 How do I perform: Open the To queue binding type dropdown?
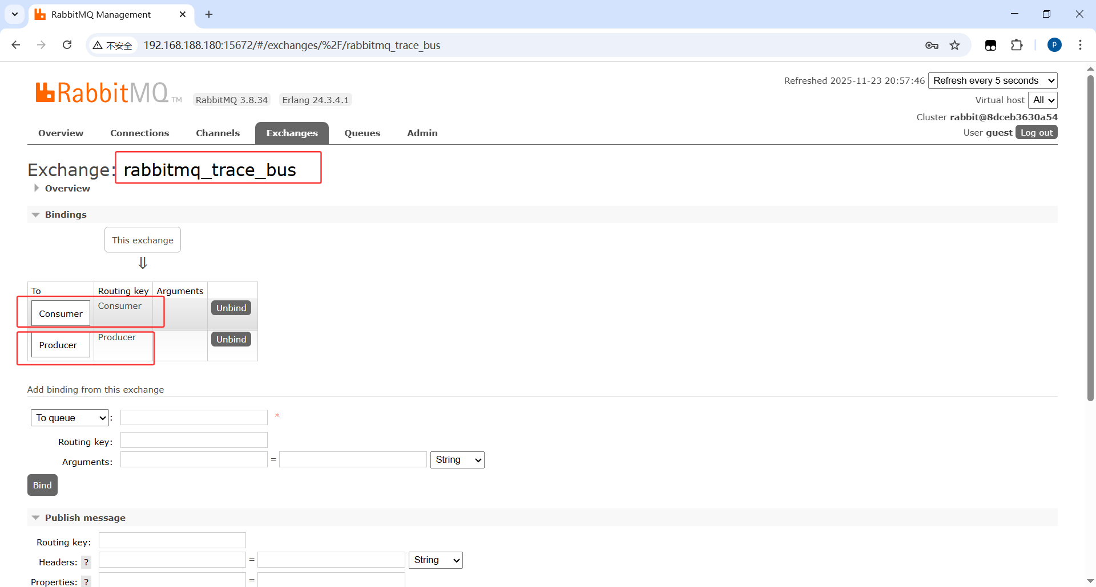(70, 418)
